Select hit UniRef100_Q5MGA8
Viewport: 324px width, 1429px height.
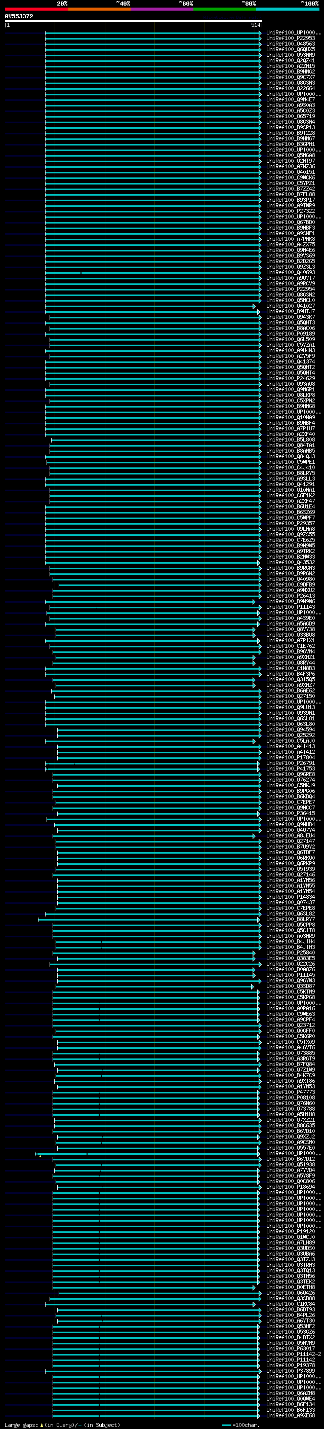[291, 155]
